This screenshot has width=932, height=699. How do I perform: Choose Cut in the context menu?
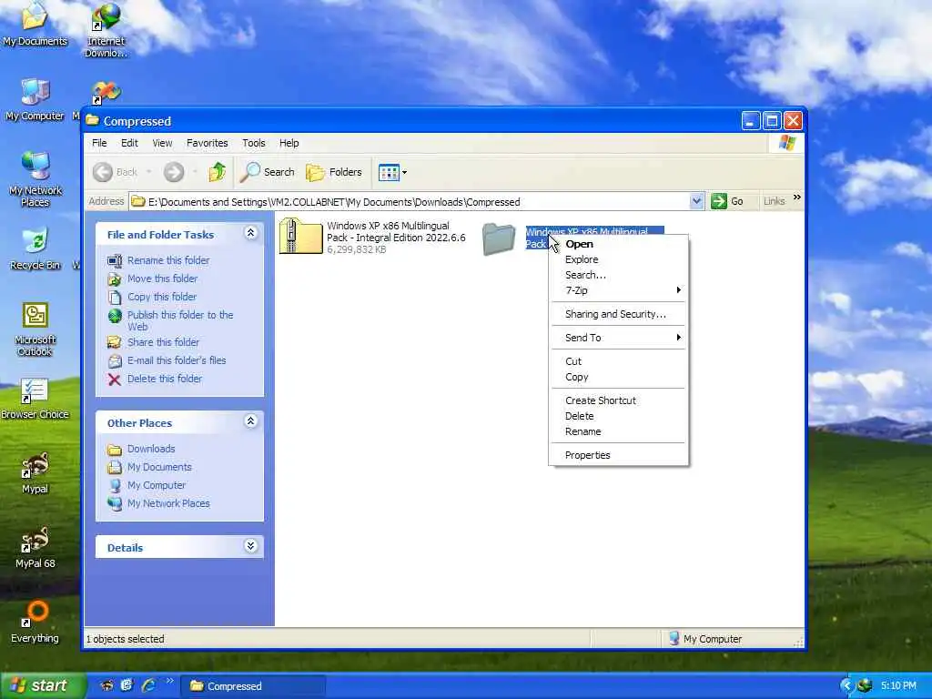tap(618, 361)
